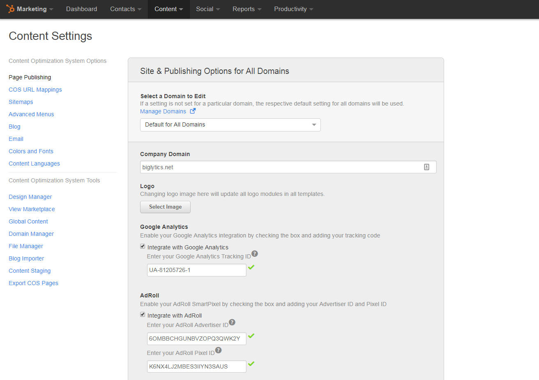539x380 pixels.
Task: Click green checkmark next to AdRoll Pixel ID
Action: point(251,364)
